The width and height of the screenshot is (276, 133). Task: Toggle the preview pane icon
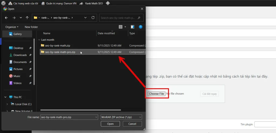click(132, 27)
